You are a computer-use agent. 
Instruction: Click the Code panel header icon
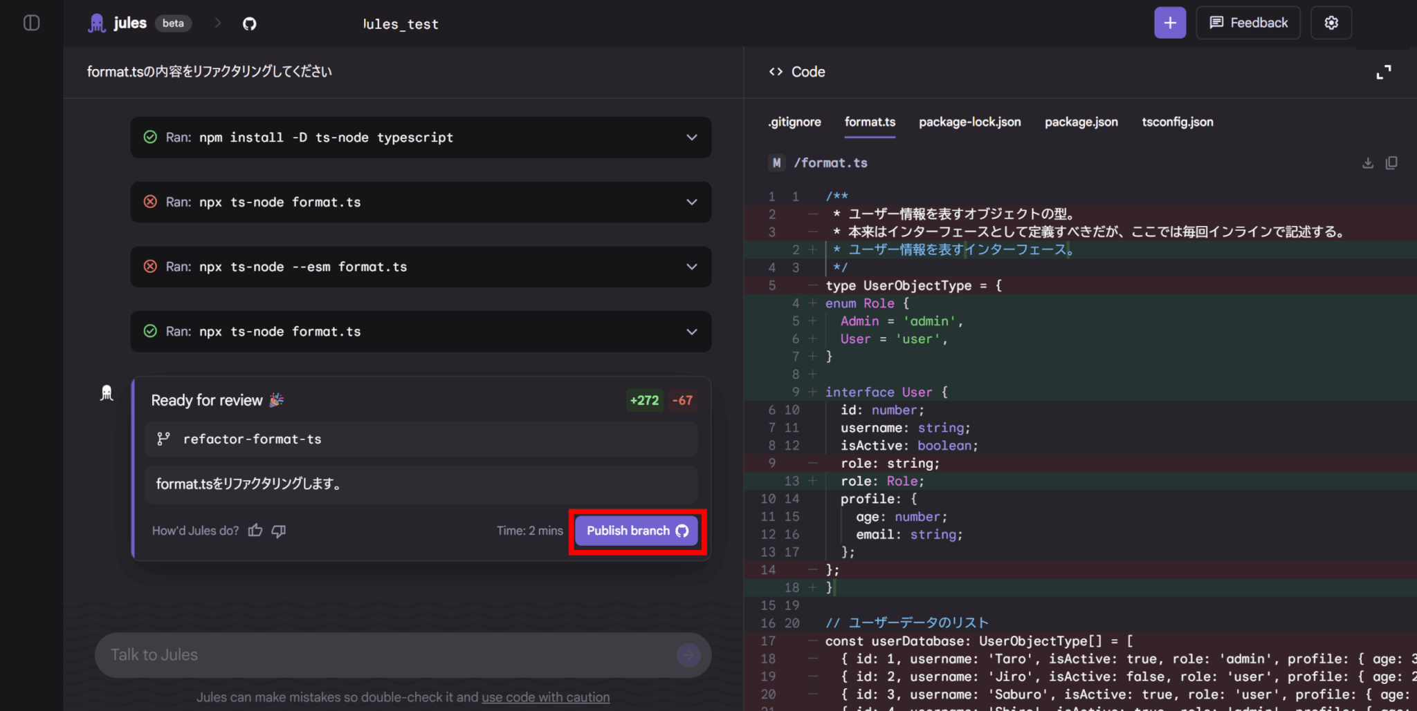pos(776,72)
